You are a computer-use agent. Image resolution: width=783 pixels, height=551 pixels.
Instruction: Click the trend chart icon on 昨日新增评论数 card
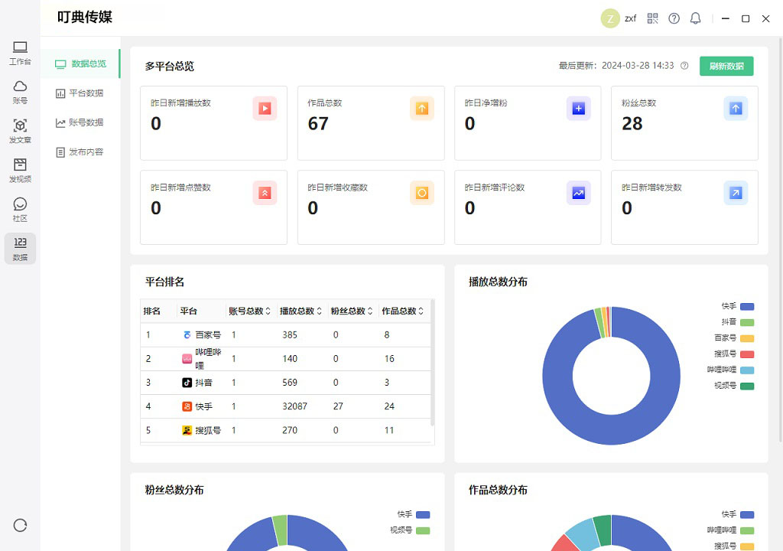click(579, 193)
